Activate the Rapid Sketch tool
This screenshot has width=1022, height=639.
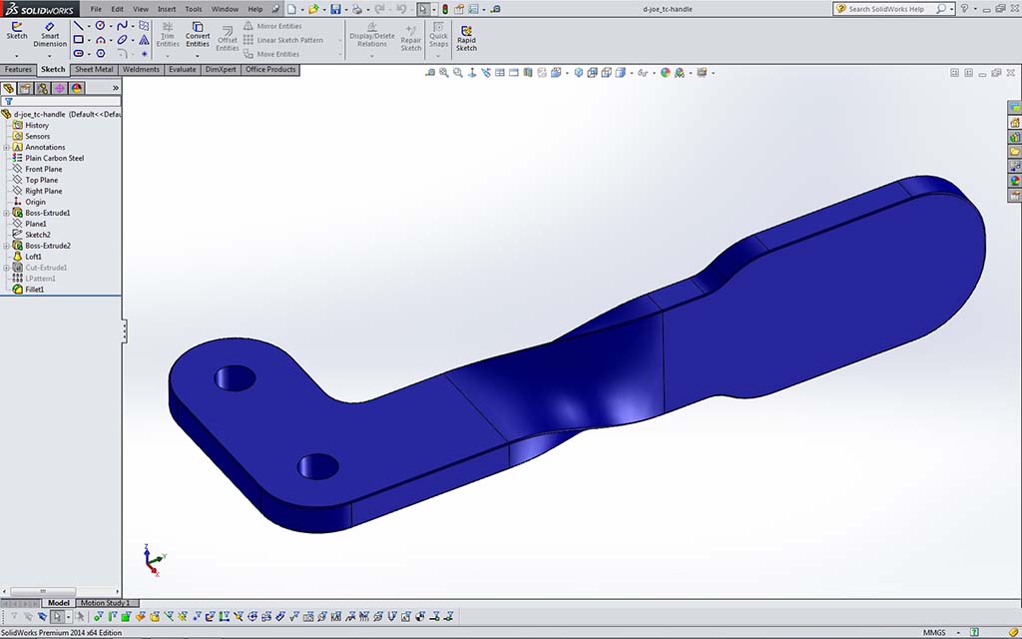pos(466,36)
